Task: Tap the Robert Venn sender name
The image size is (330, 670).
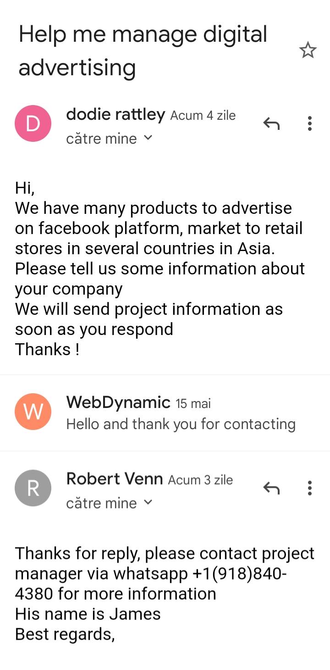Action: click(x=115, y=479)
